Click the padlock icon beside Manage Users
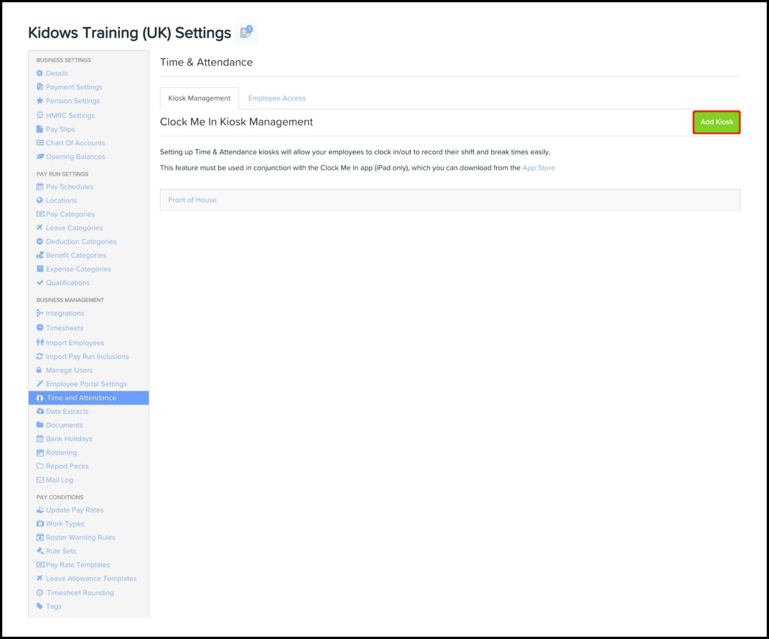This screenshot has width=769, height=639. pos(39,370)
